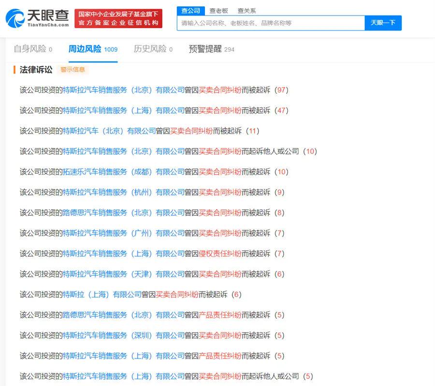Click the (9) count in the 杭州 row
Image resolution: width=435 pixels, height=386 pixels.
279,192
